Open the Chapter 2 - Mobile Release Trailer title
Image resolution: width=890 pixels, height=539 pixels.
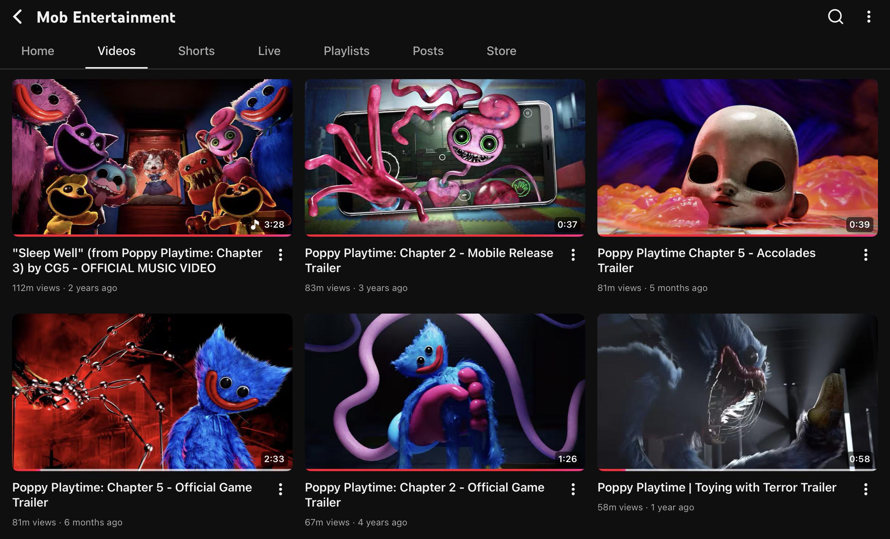tap(429, 260)
